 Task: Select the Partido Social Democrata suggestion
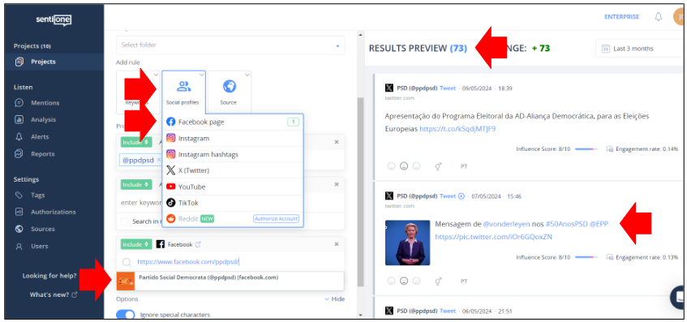[x=230, y=281]
